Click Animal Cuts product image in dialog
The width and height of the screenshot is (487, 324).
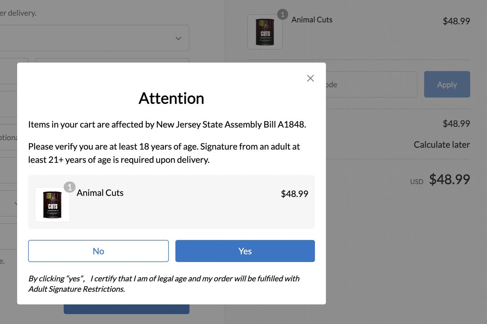pos(53,205)
